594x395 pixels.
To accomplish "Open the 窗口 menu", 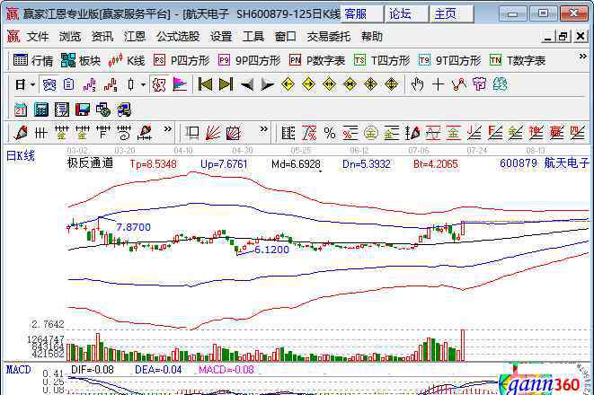I will click(285, 37).
